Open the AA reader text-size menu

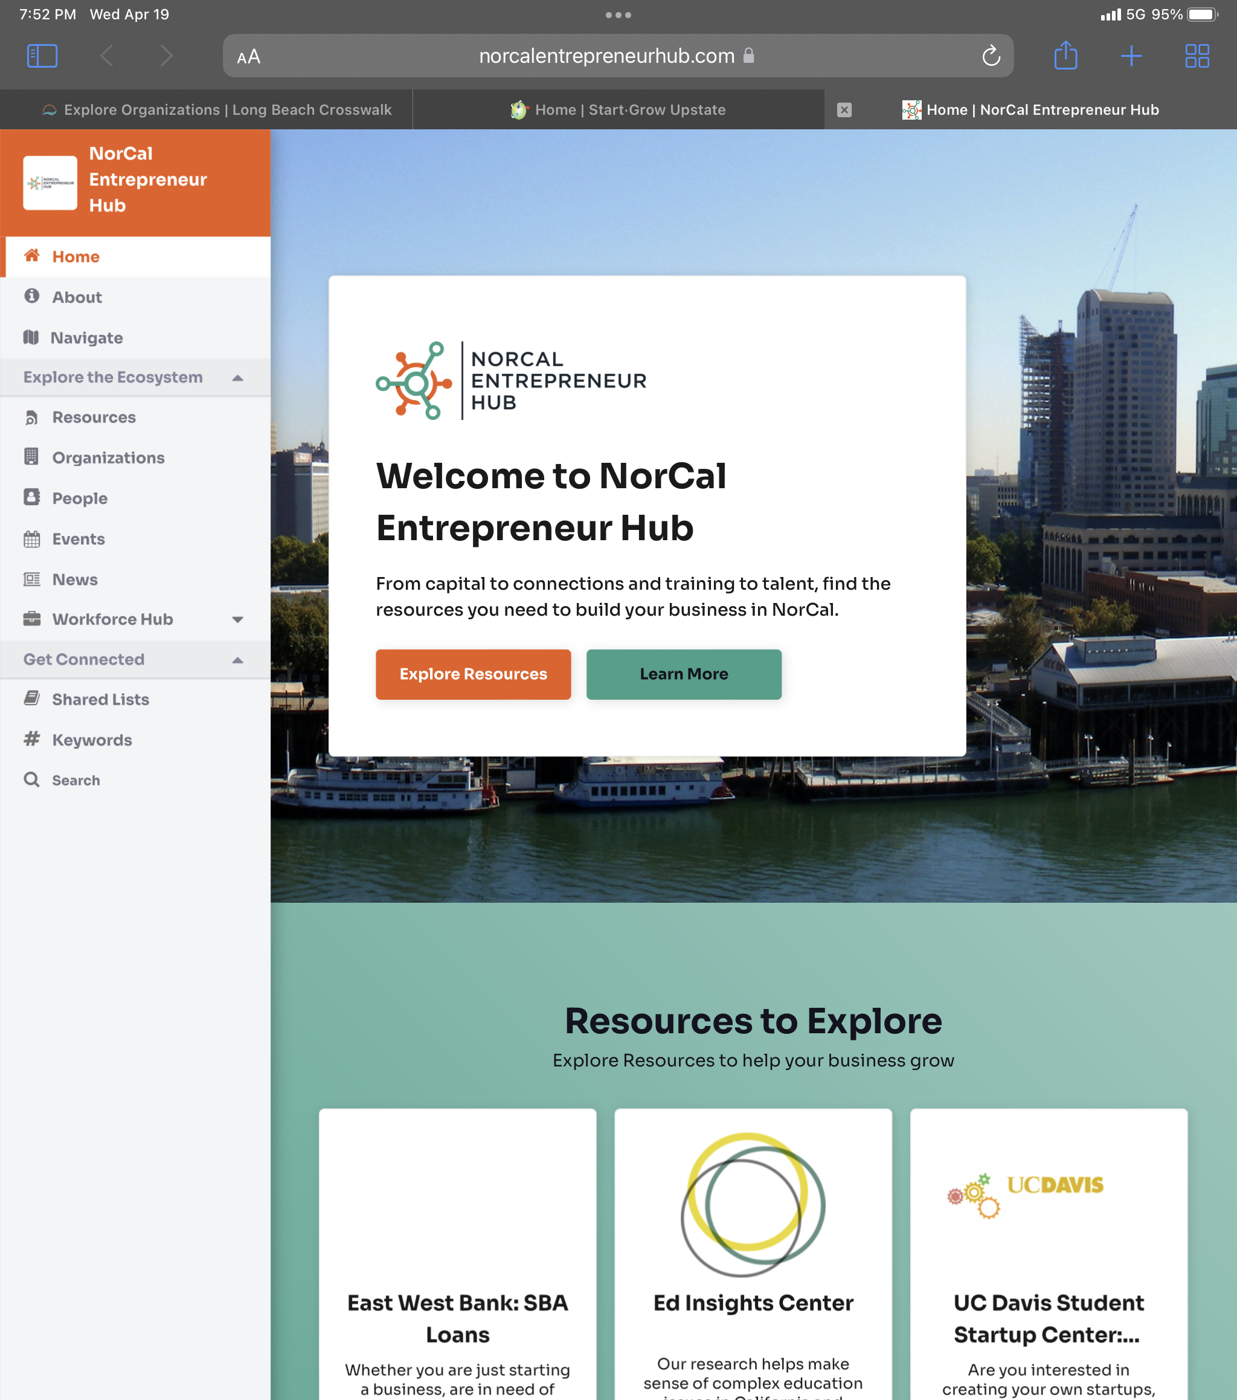(x=248, y=56)
